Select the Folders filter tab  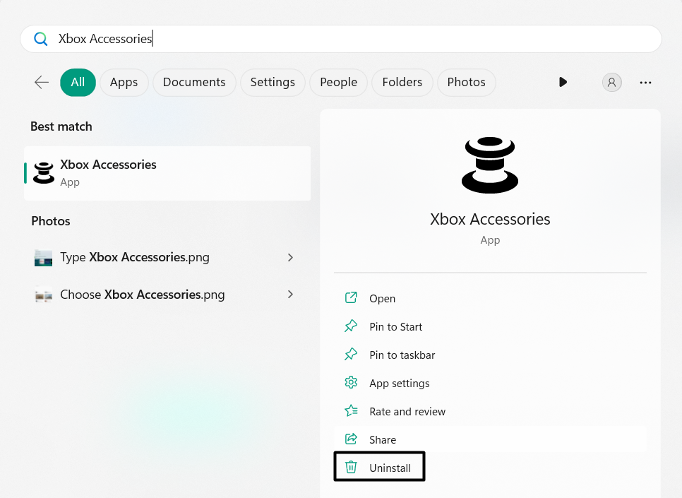(402, 82)
